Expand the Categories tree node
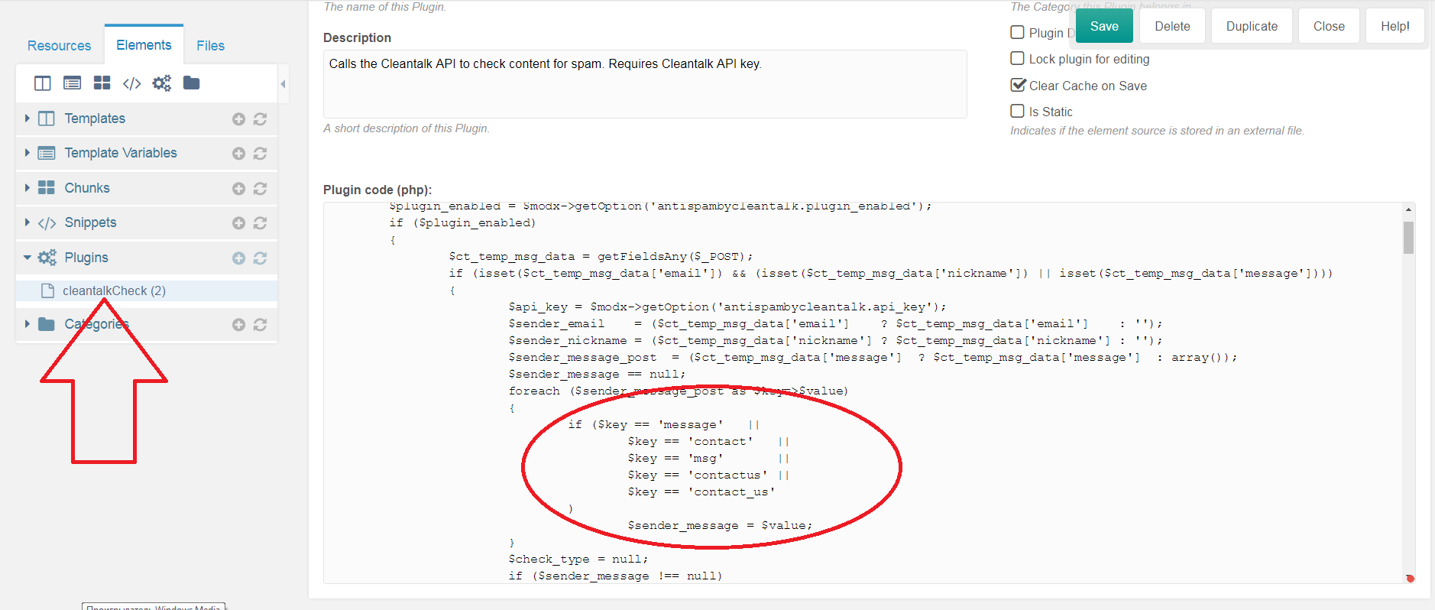This screenshot has height=610, width=1435. pos(28,324)
